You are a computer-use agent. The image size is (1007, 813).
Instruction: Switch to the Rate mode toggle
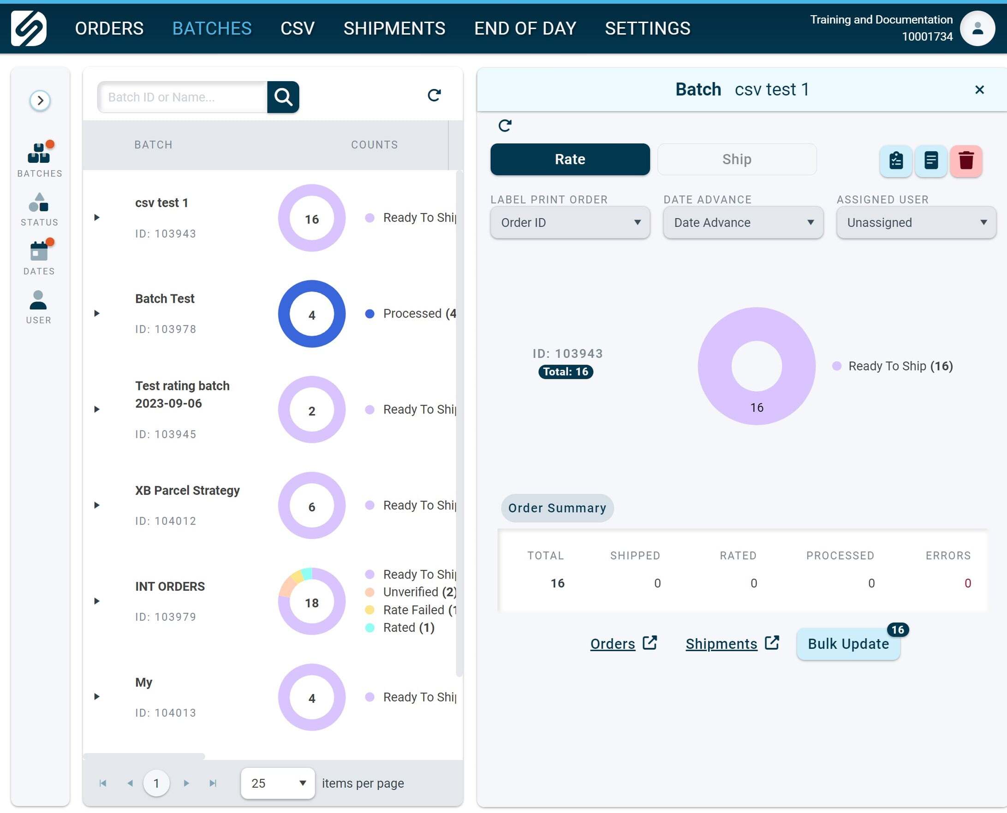click(x=570, y=159)
